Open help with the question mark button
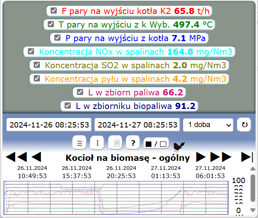This screenshot has height=218, width=258. pos(133,143)
